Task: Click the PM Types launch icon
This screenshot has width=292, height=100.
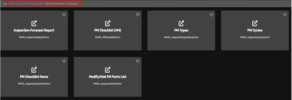Action: pos(181,23)
